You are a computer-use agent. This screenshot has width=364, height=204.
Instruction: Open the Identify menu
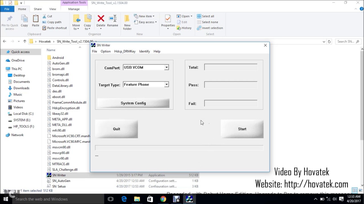click(x=144, y=51)
